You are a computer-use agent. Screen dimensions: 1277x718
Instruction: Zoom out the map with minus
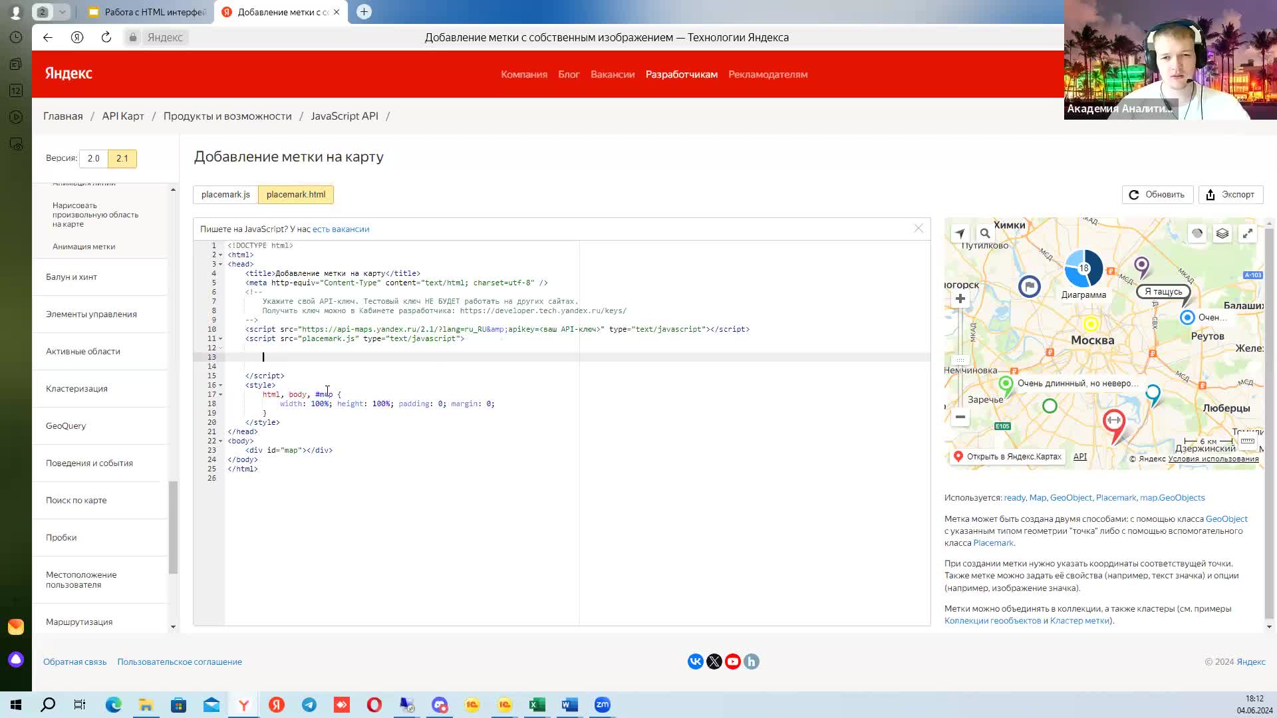coord(960,417)
